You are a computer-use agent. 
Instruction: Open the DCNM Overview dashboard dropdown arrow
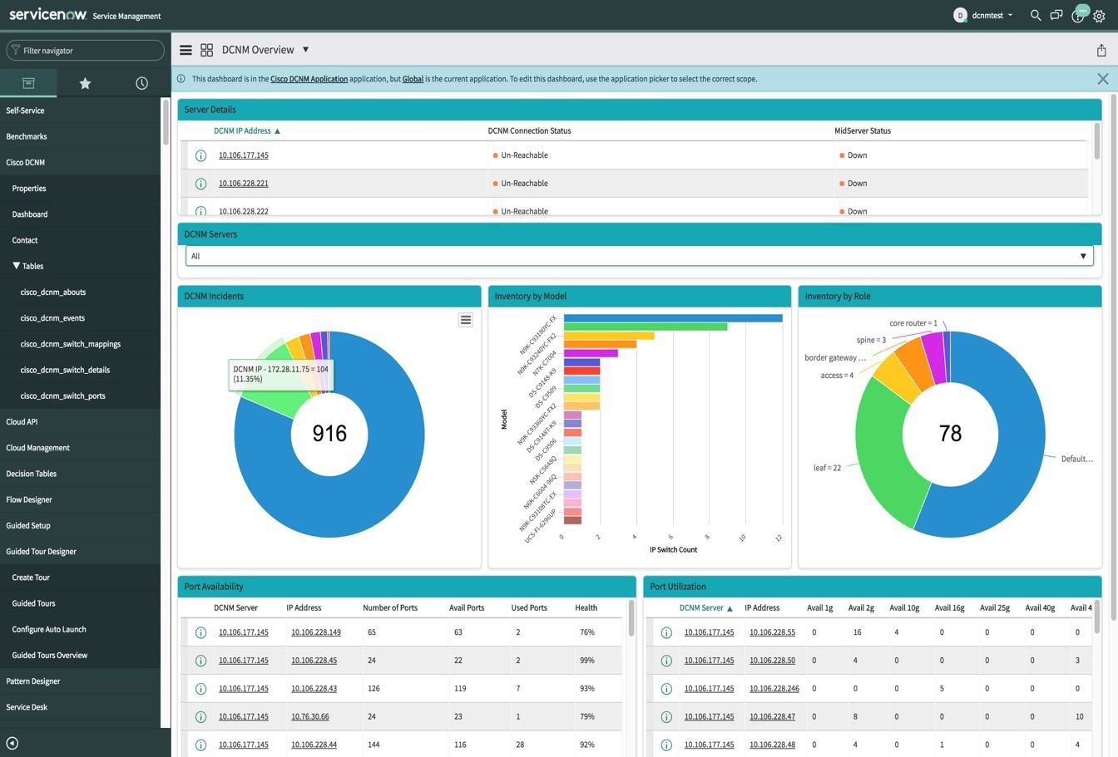pos(305,50)
